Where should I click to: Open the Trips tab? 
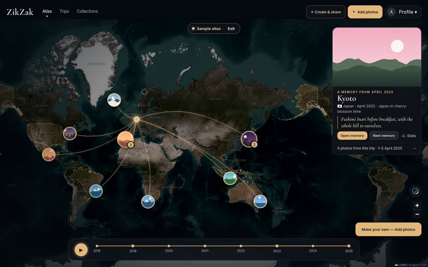(x=64, y=11)
